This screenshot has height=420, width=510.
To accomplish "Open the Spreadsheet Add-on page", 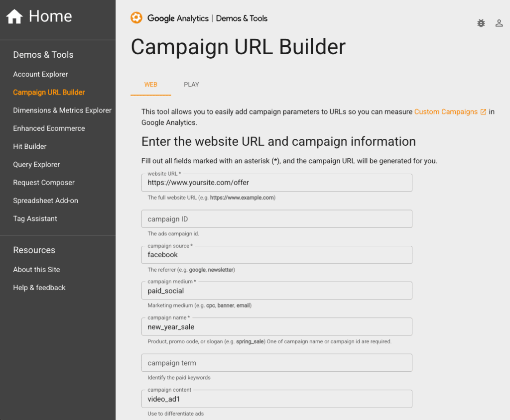I will coord(45,200).
